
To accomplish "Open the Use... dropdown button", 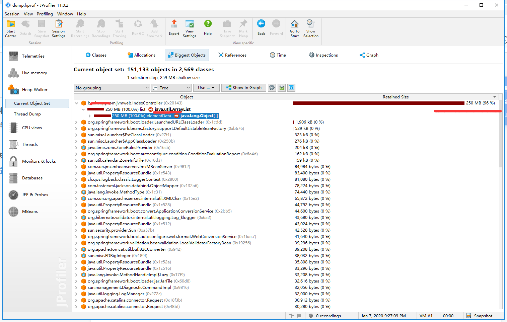I will point(206,88).
